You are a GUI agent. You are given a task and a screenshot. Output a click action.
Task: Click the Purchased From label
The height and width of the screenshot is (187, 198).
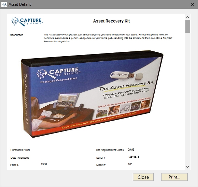(20, 150)
